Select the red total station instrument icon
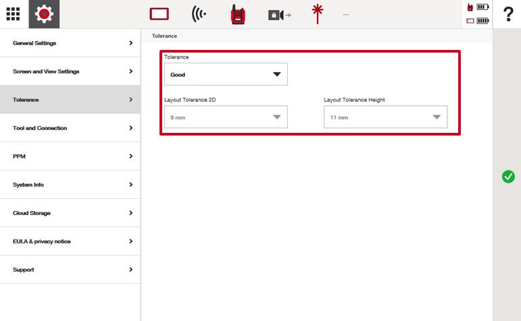The height and width of the screenshot is (321, 521). point(237,14)
